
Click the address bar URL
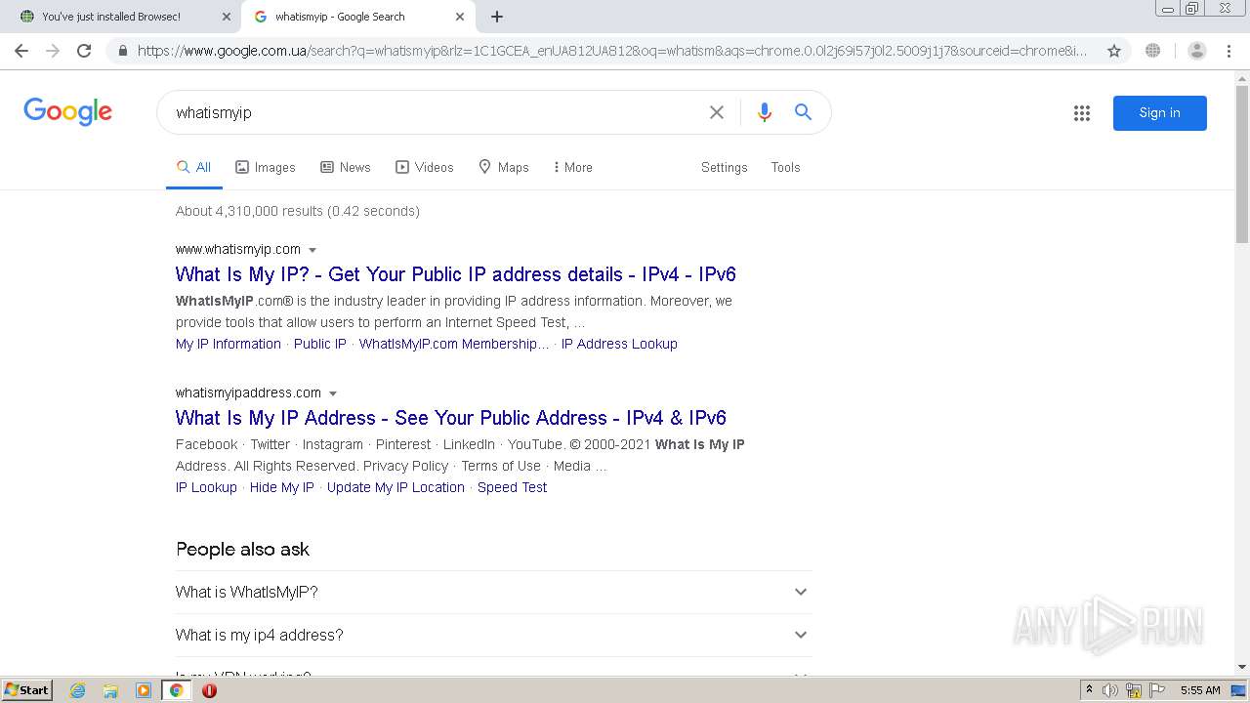coord(612,51)
